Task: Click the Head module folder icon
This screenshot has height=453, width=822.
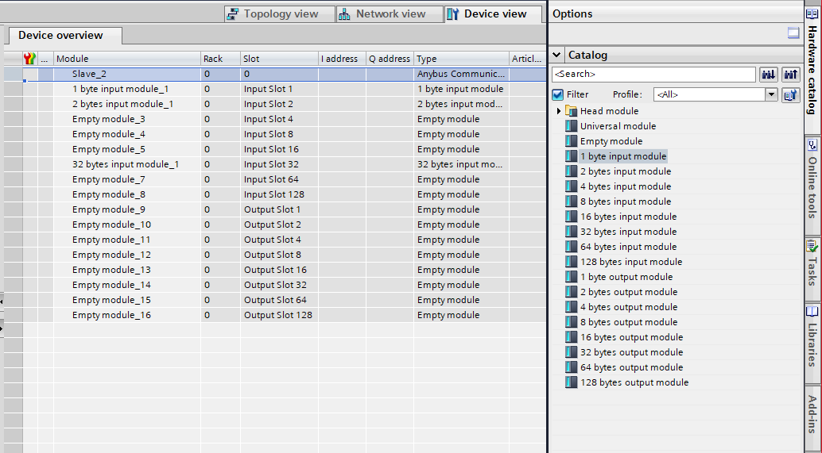Action: (x=571, y=111)
